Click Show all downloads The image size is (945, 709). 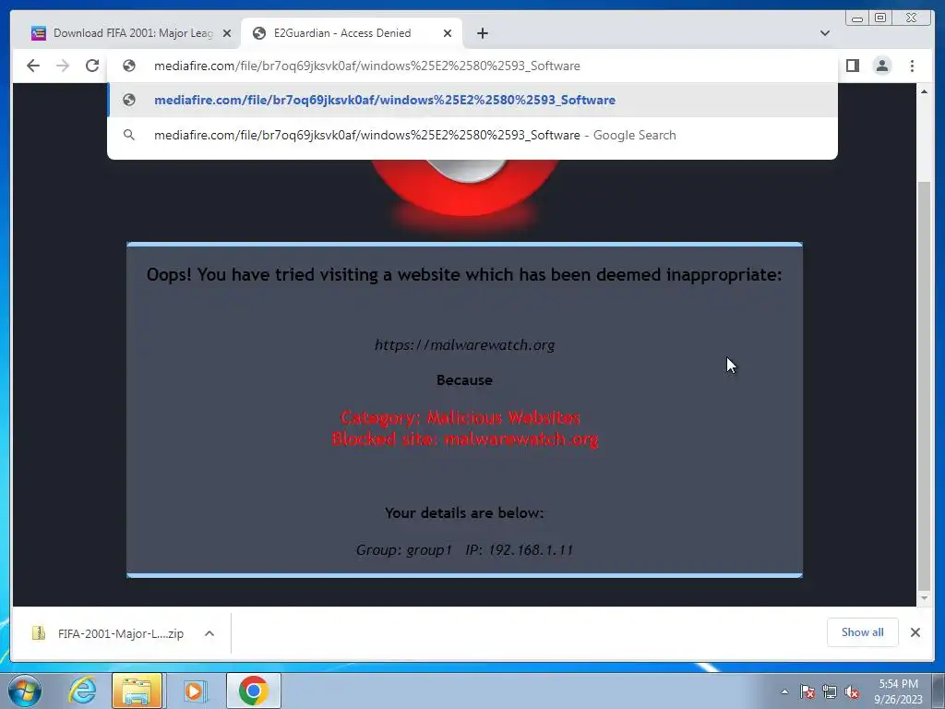[863, 632]
